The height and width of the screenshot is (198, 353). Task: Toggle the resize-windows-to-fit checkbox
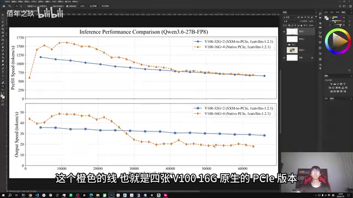(25, 6)
